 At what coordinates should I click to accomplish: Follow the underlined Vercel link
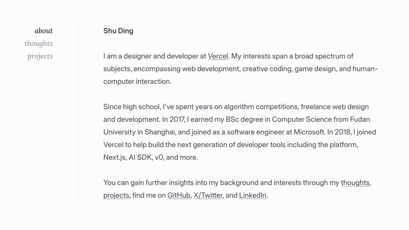pos(218,56)
